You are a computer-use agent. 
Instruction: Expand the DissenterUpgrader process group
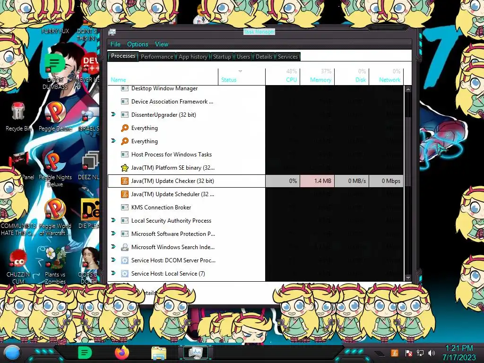[113, 114]
